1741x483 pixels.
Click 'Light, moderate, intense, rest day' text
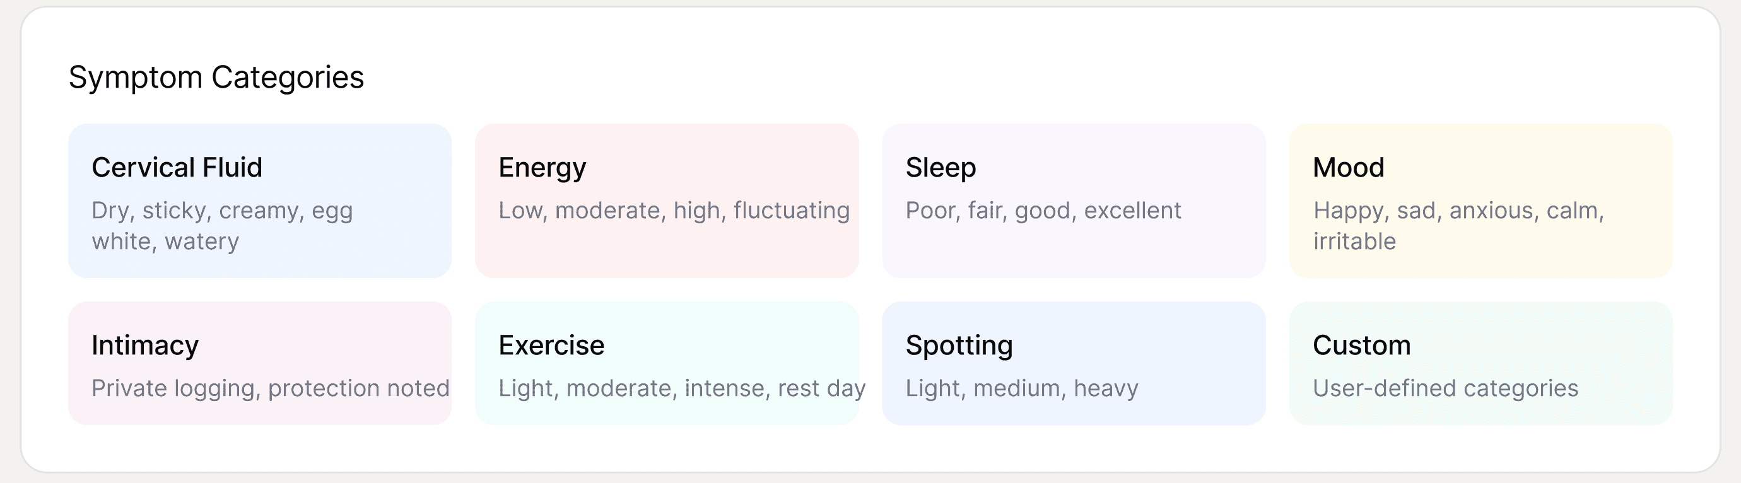pos(681,388)
